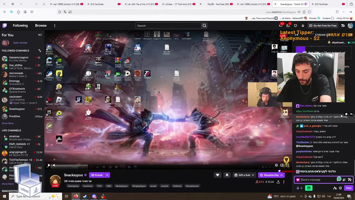Open the emote picker party icon in chat

click(344, 180)
